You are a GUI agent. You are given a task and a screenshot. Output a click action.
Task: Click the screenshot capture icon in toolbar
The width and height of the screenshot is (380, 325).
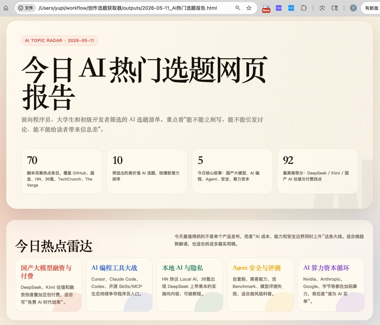pos(322,8)
